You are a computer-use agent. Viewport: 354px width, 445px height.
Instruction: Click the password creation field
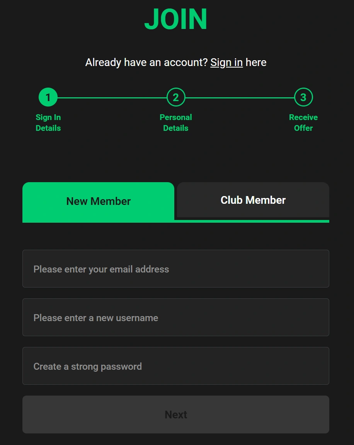point(176,366)
